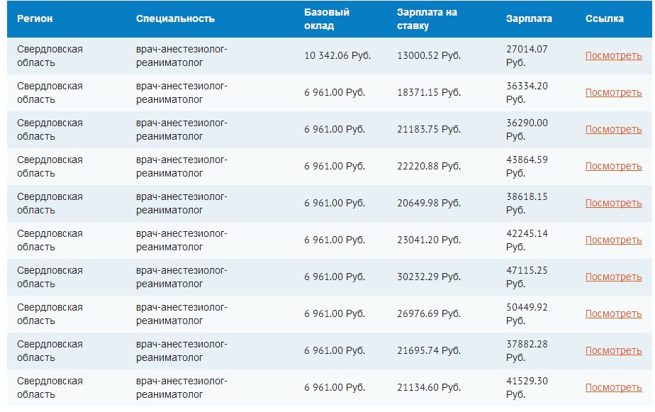Open Посмотреть link for salary 36334.20

pyautogui.click(x=613, y=92)
